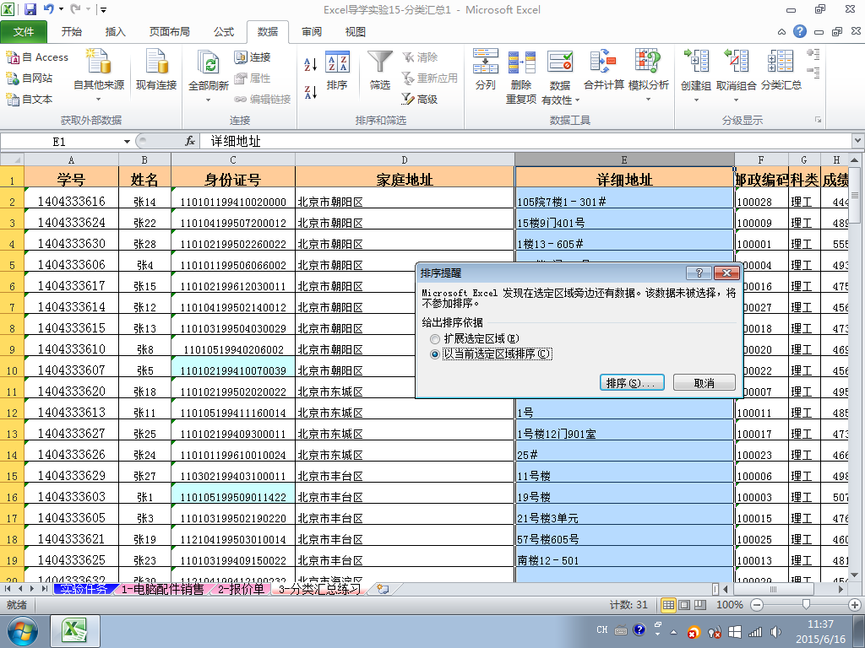Screen dimensions: 865x648
Task: Expand 取消组合 dropdown arrow
Action: click(x=736, y=100)
